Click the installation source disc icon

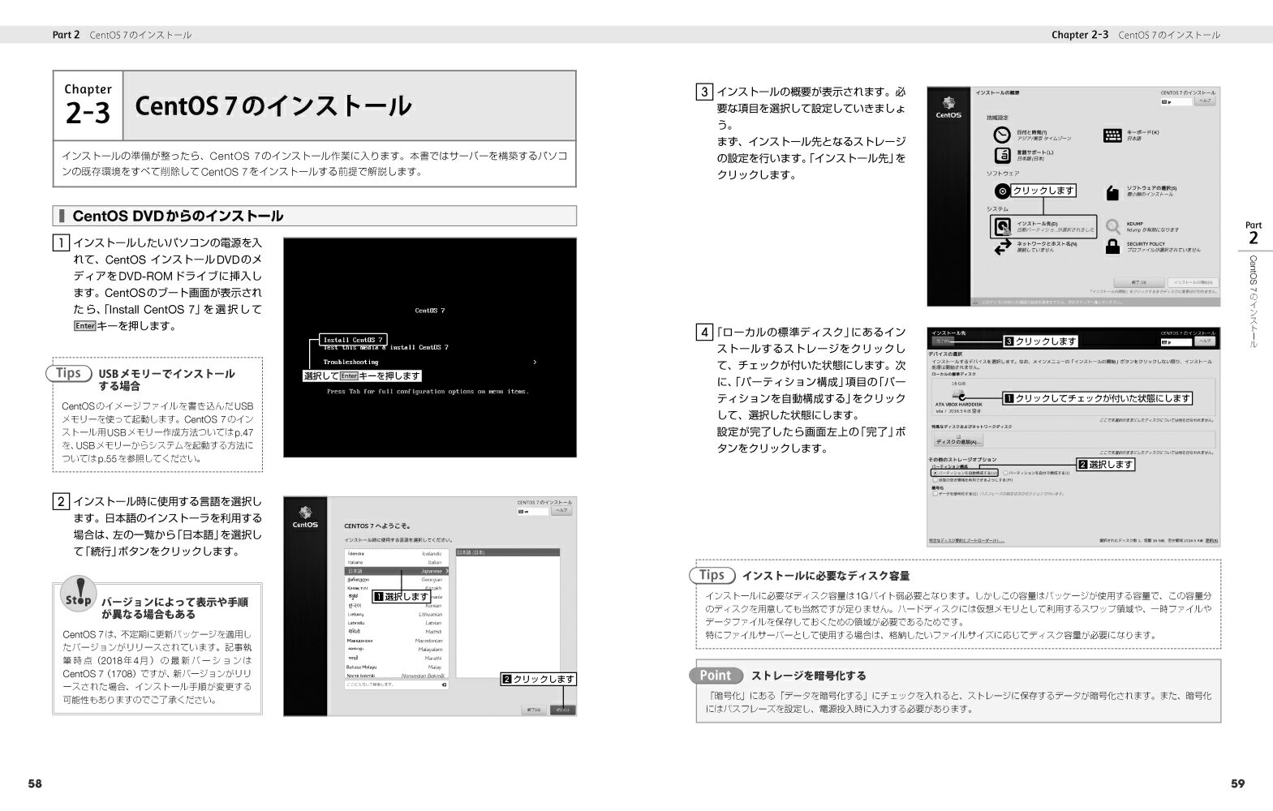pyautogui.click(x=1002, y=191)
